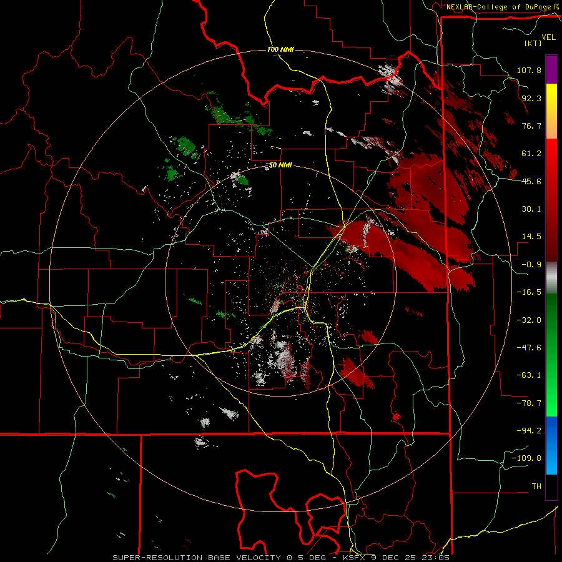Click the 45.6 value on velocity scale
The width and height of the screenshot is (562, 562).
point(531,181)
